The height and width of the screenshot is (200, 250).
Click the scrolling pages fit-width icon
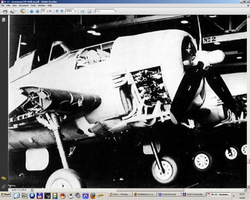(x=82, y=11)
